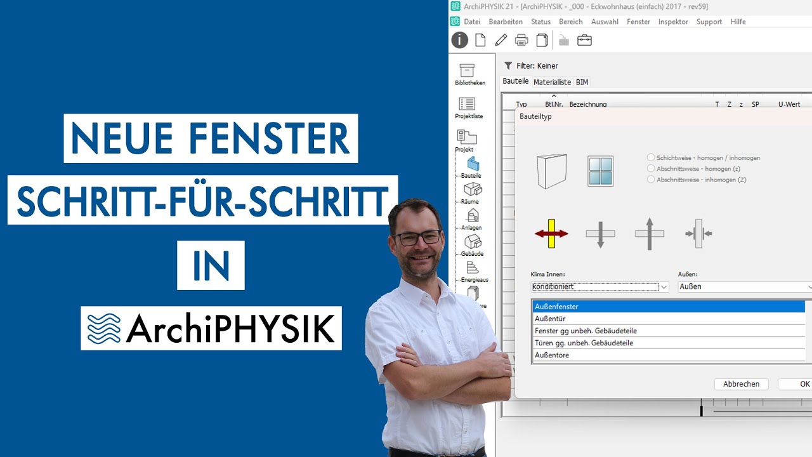Go to Räume in the project tree
This screenshot has width=812, height=457.
(x=471, y=194)
